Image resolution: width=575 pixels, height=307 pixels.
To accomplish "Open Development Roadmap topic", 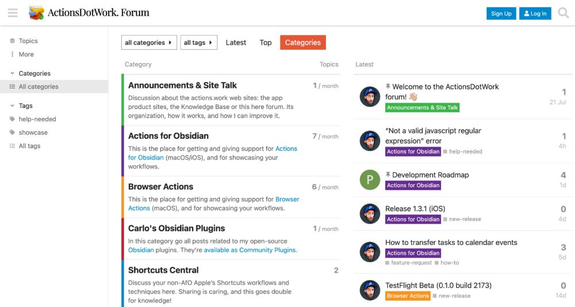I will coord(431,175).
